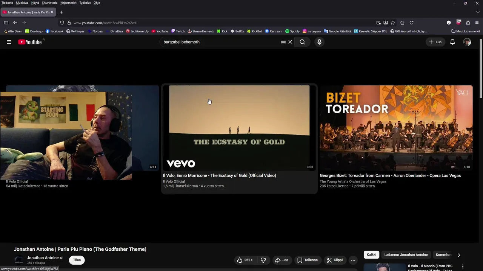Open the Tiedosto menu
This screenshot has width=483, height=271.
pos(7,3)
